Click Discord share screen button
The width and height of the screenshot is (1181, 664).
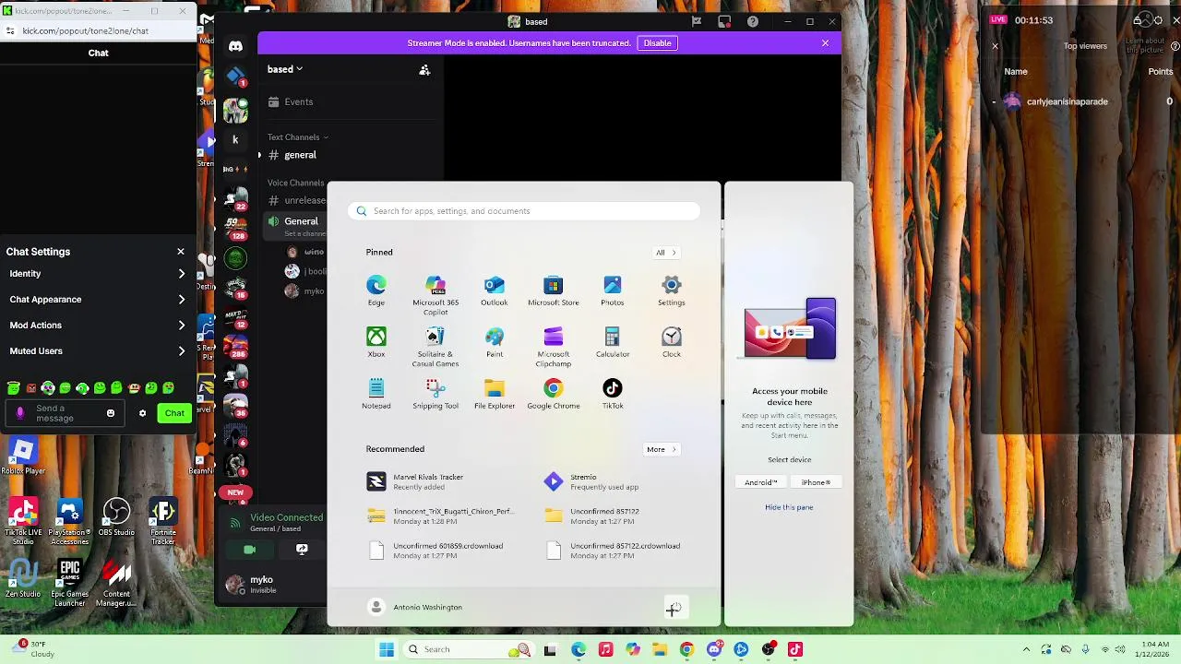(302, 550)
